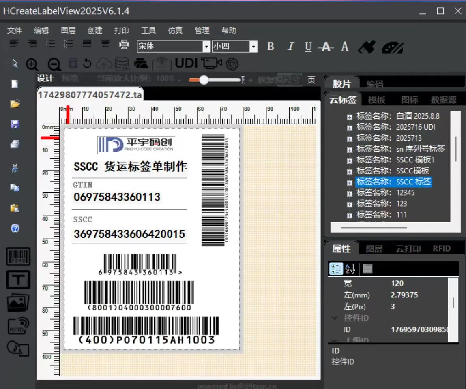466x389 pixels.
Task: Open the 打印 menu
Action: 122,30
